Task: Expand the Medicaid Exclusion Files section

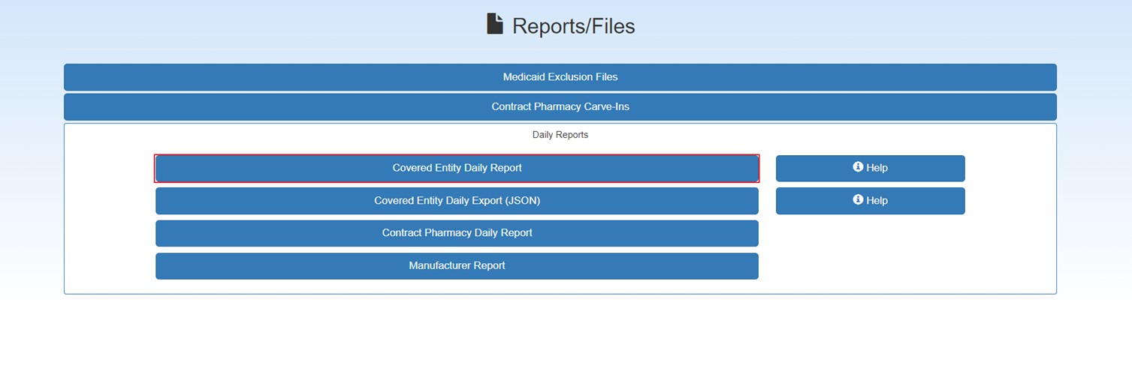Action: [x=560, y=77]
